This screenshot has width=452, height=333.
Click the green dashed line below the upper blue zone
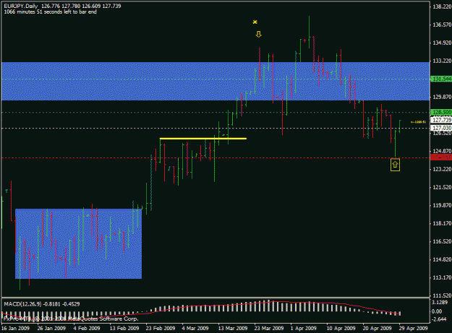click(216, 113)
